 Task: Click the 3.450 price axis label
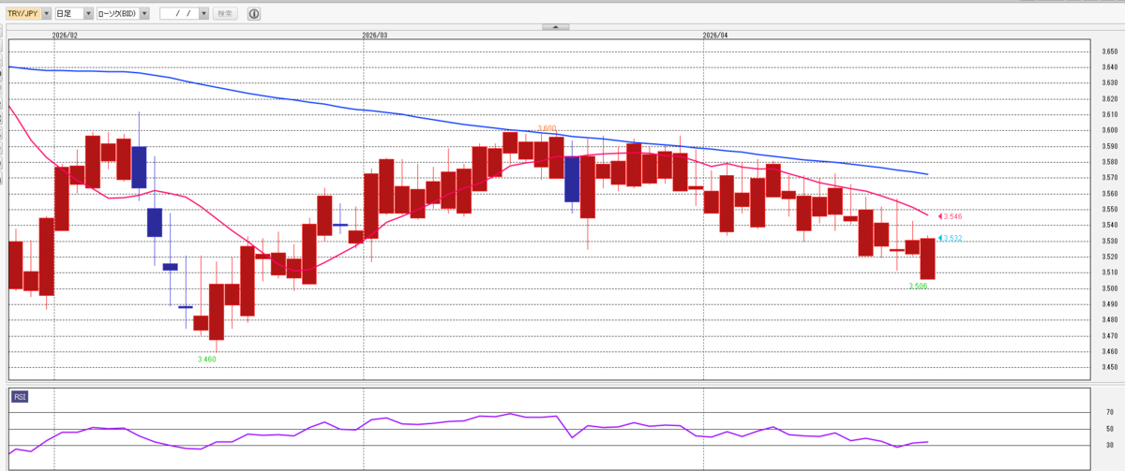click(x=1108, y=367)
